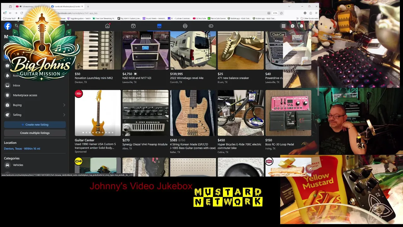Open the Inbox sidebar item

(x=35, y=85)
